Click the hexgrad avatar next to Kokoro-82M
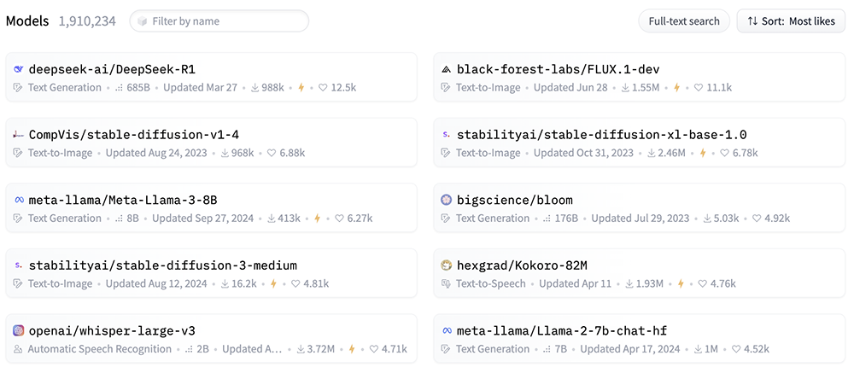Screen dimensions: 854x373 point(446,265)
